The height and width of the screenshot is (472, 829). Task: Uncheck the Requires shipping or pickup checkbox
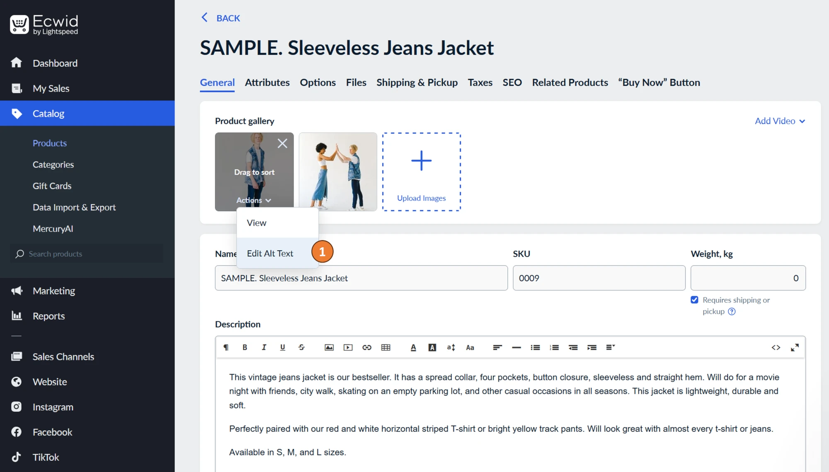695,299
